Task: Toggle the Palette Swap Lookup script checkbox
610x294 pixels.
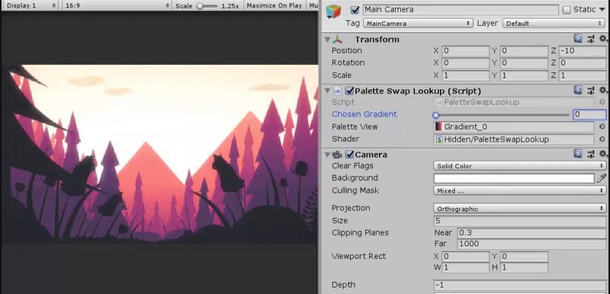Action: (349, 91)
